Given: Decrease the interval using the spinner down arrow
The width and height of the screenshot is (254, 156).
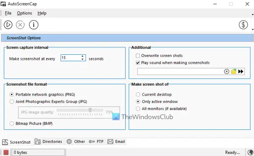Looking at the screenshot, I should 83,59.
